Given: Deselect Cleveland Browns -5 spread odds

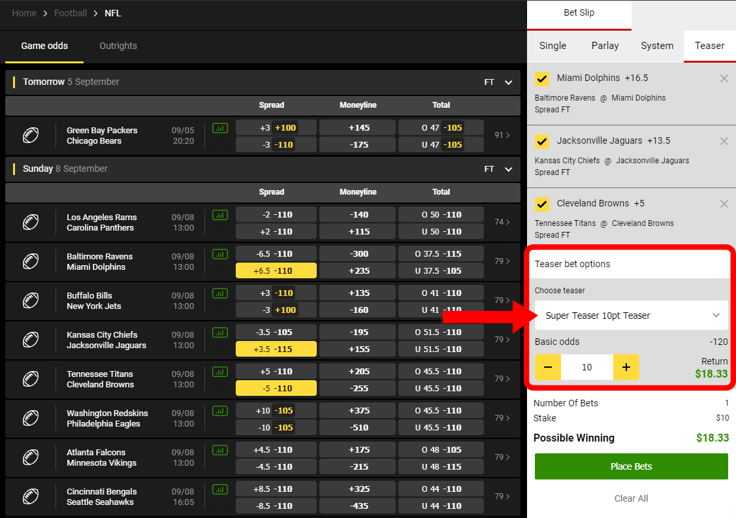Looking at the screenshot, I should click(x=276, y=389).
